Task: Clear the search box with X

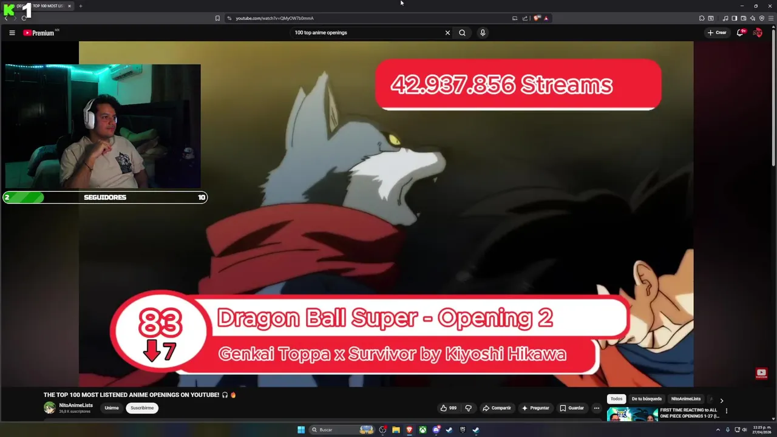Action: coord(447,33)
